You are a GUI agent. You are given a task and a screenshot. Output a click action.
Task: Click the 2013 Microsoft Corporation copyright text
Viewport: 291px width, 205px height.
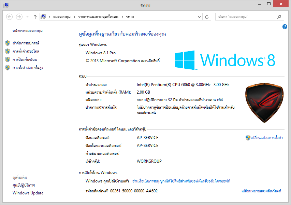tap(123, 61)
